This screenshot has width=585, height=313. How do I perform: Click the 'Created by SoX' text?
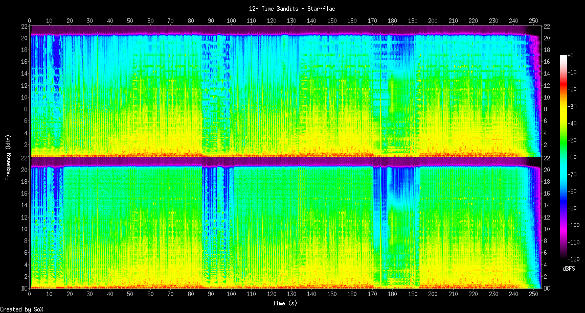coord(21,309)
